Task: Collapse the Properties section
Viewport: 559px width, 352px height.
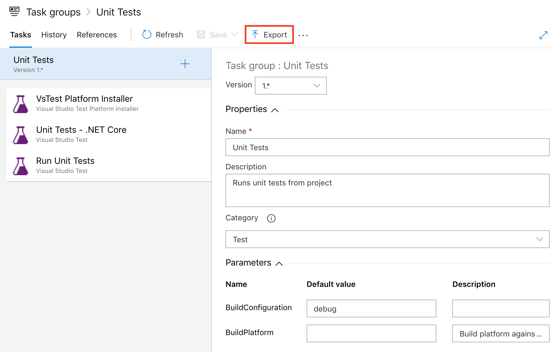Action: click(x=275, y=110)
